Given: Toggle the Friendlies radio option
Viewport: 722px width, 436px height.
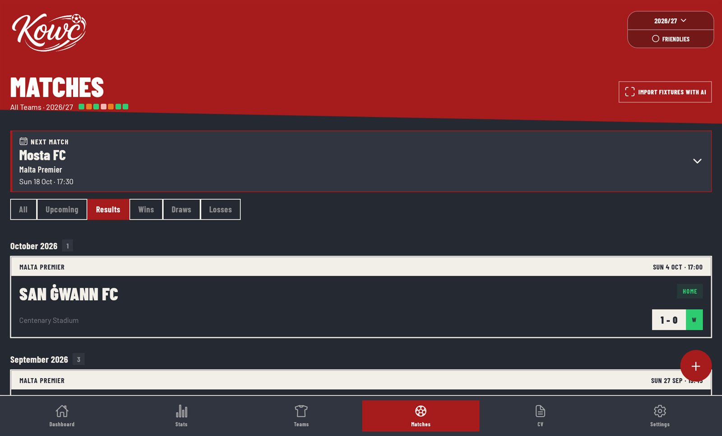Looking at the screenshot, I should pos(671,39).
